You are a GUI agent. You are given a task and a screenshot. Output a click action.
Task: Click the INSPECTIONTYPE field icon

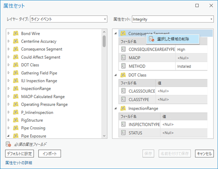[123, 124]
